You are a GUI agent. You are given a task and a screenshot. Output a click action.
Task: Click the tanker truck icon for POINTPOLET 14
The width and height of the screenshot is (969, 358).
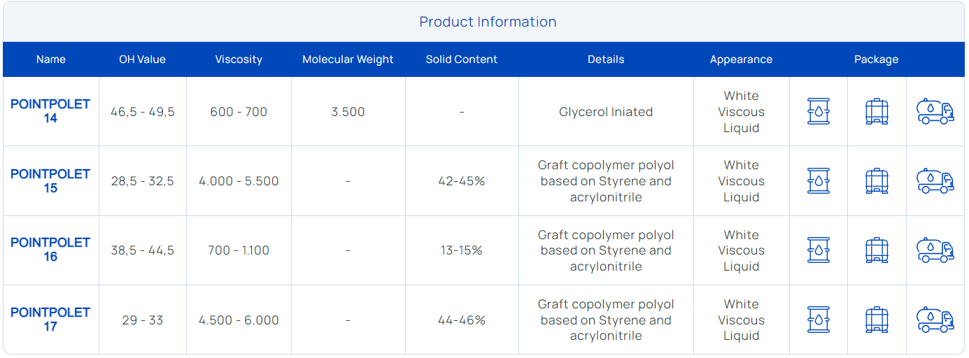coord(935,111)
